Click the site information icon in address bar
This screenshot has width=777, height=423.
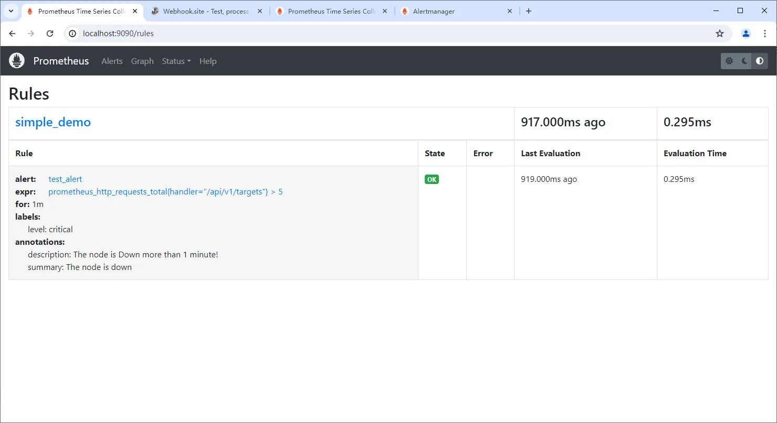pyautogui.click(x=73, y=34)
